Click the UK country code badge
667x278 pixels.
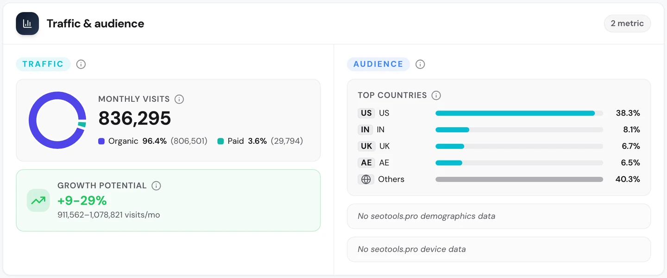tap(366, 146)
